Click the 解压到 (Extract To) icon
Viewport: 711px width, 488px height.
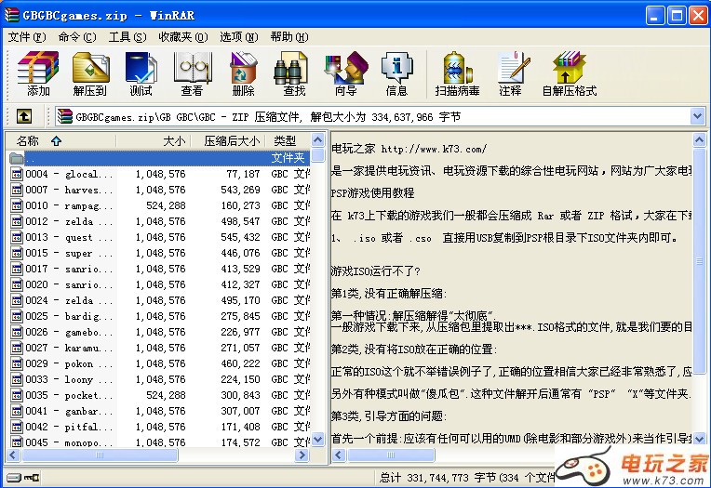(x=90, y=73)
